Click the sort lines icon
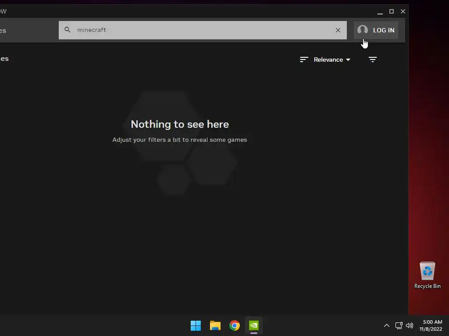 point(304,59)
